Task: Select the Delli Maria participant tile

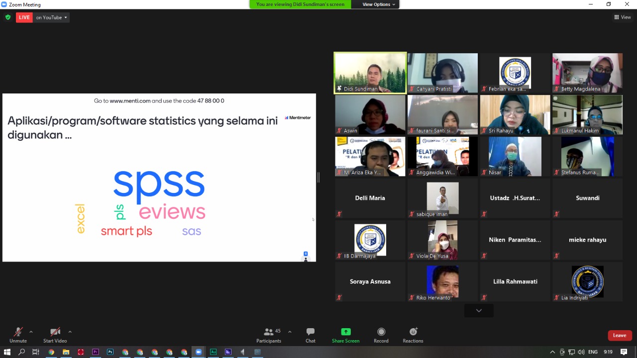Action: pos(370,198)
